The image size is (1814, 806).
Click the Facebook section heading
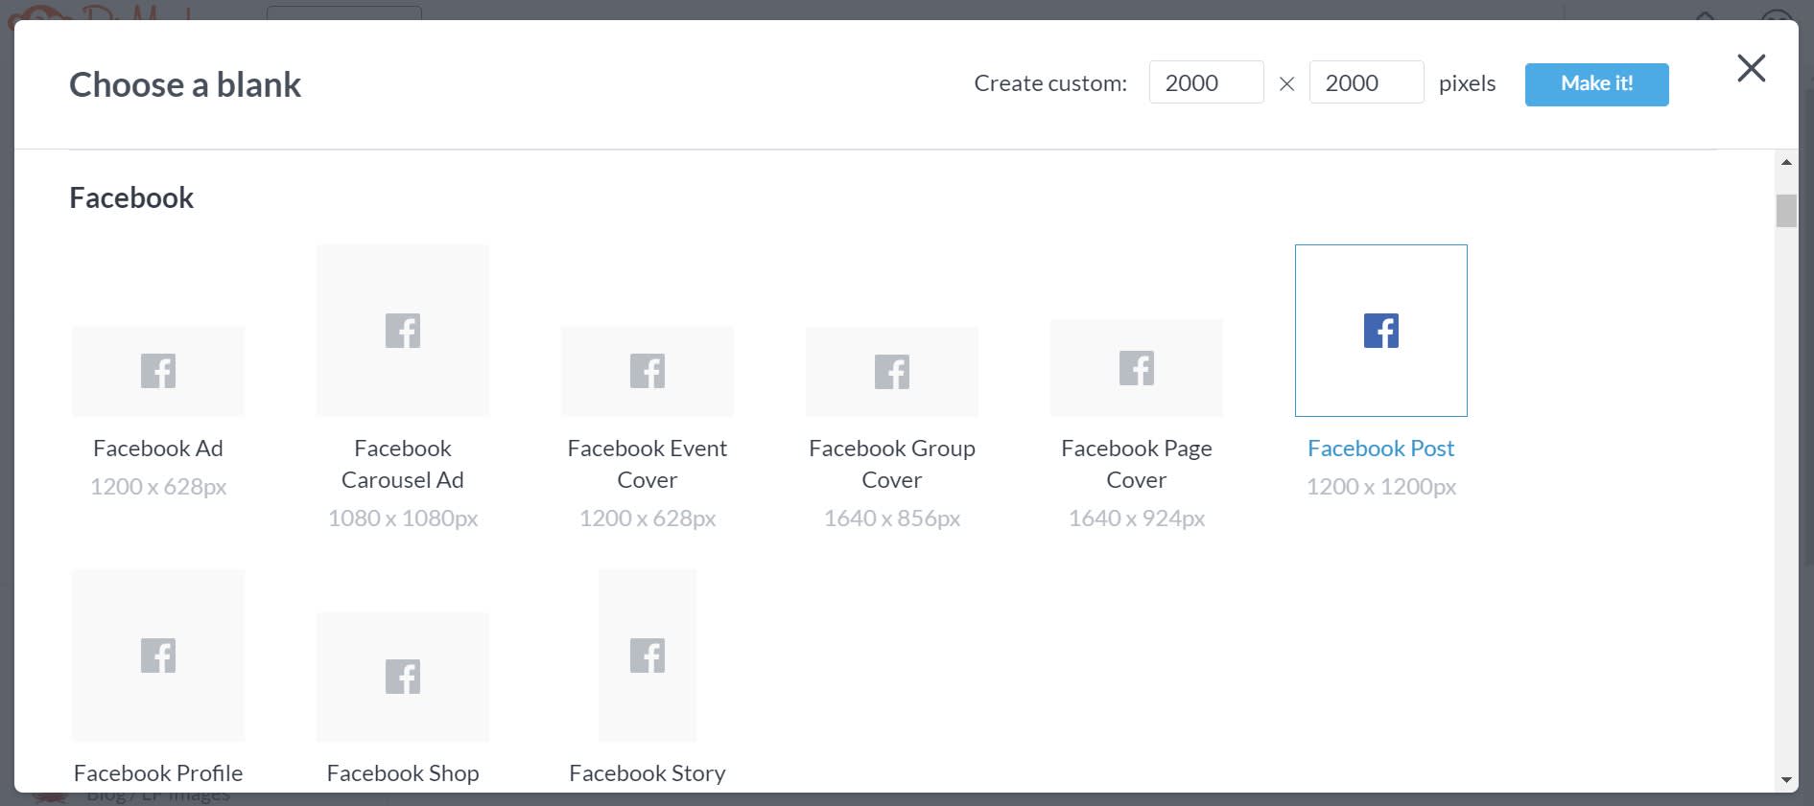pos(131,197)
